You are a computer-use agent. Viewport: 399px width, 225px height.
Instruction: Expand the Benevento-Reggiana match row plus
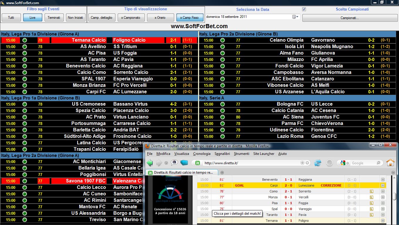[383, 180]
